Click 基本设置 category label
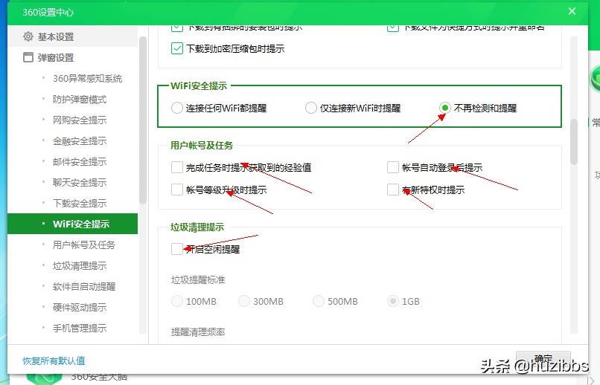 (x=56, y=36)
